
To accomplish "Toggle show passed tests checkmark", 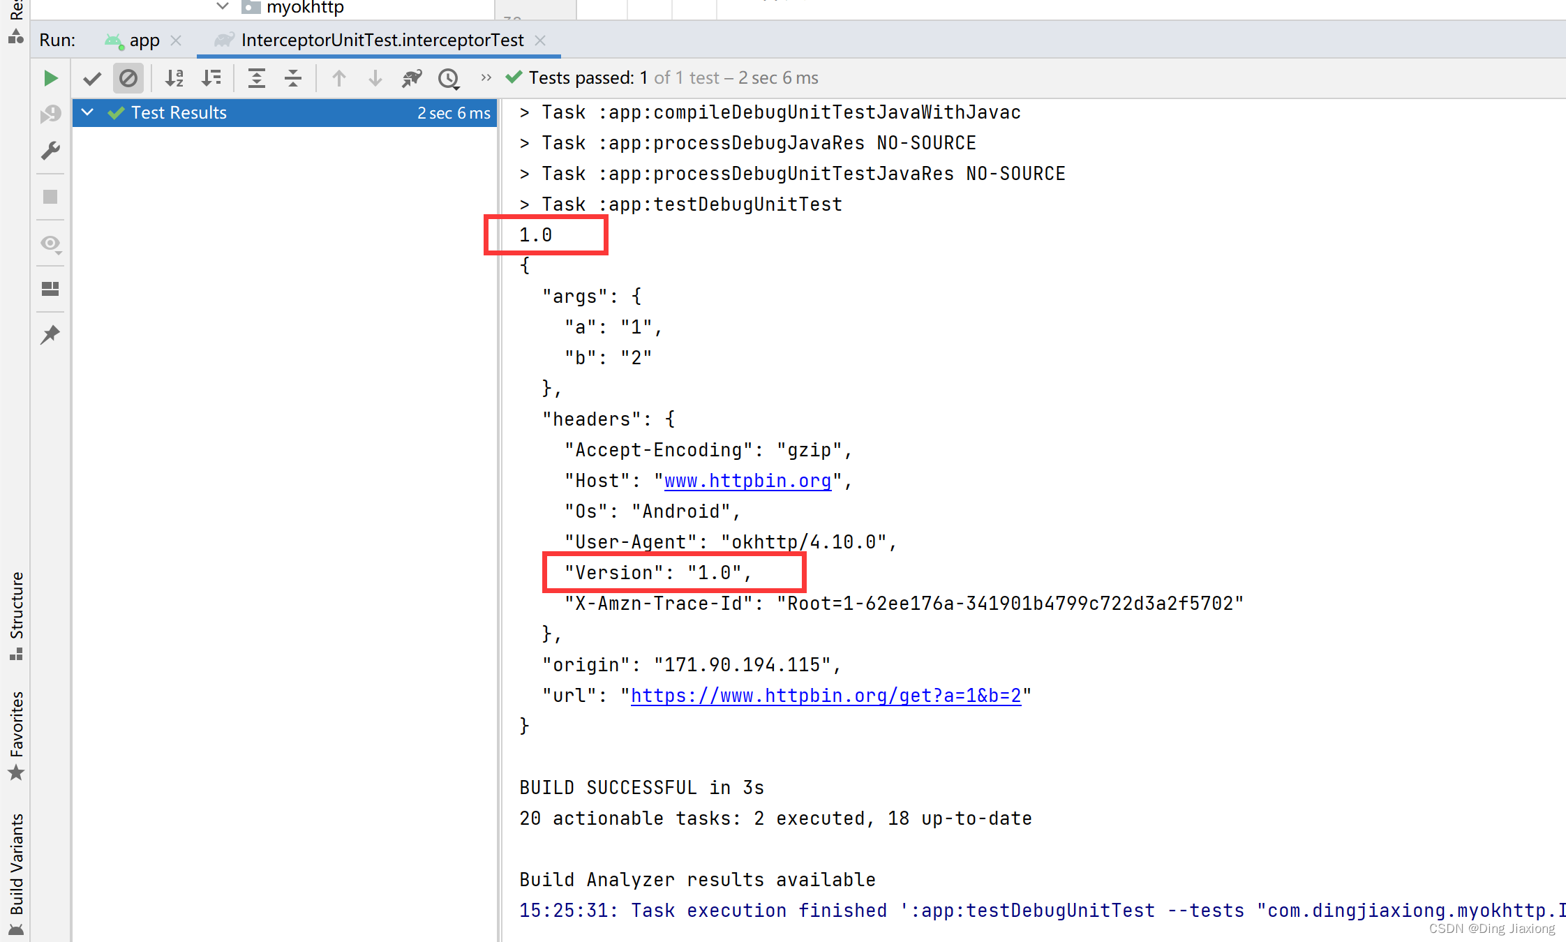I will point(92,78).
